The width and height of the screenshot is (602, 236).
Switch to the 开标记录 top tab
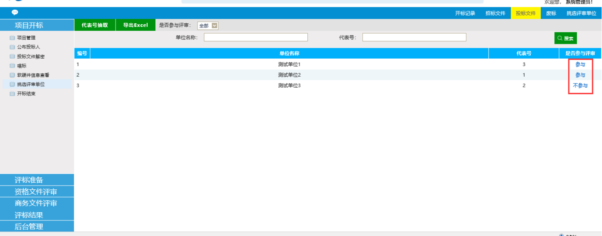(465, 13)
